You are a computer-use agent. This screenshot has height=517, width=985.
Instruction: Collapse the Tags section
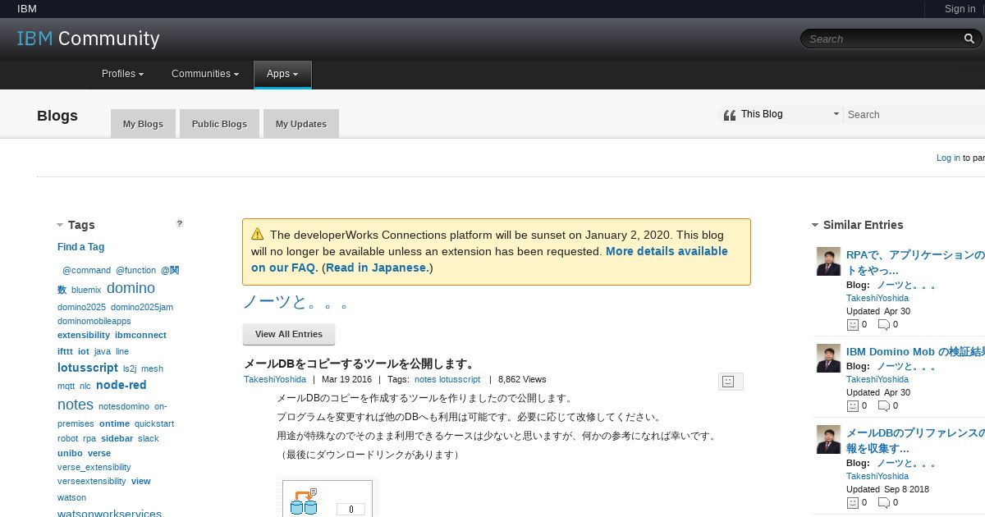click(60, 225)
